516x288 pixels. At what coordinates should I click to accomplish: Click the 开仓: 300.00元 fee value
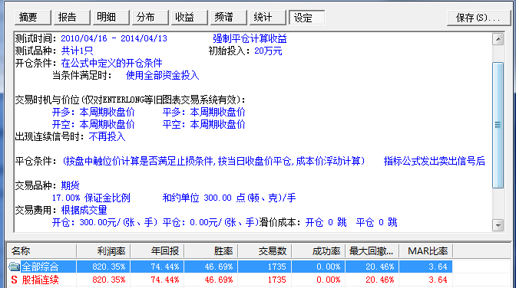pos(105,222)
